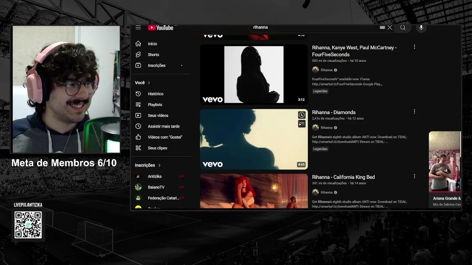Click the YouTube logo
The width and height of the screenshot is (472, 265).
(x=161, y=28)
